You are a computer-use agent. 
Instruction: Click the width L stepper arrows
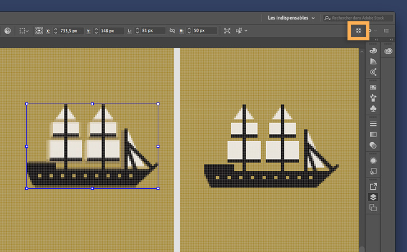pos(138,31)
